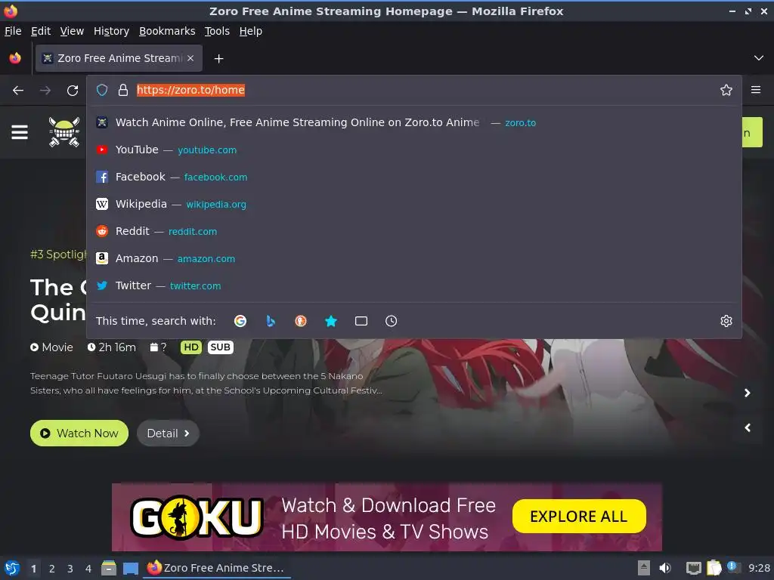Image resolution: width=774 pixels, height=580 pixels.
Task: Choose the Wikipedia suggestion
Action: (413, 204)
